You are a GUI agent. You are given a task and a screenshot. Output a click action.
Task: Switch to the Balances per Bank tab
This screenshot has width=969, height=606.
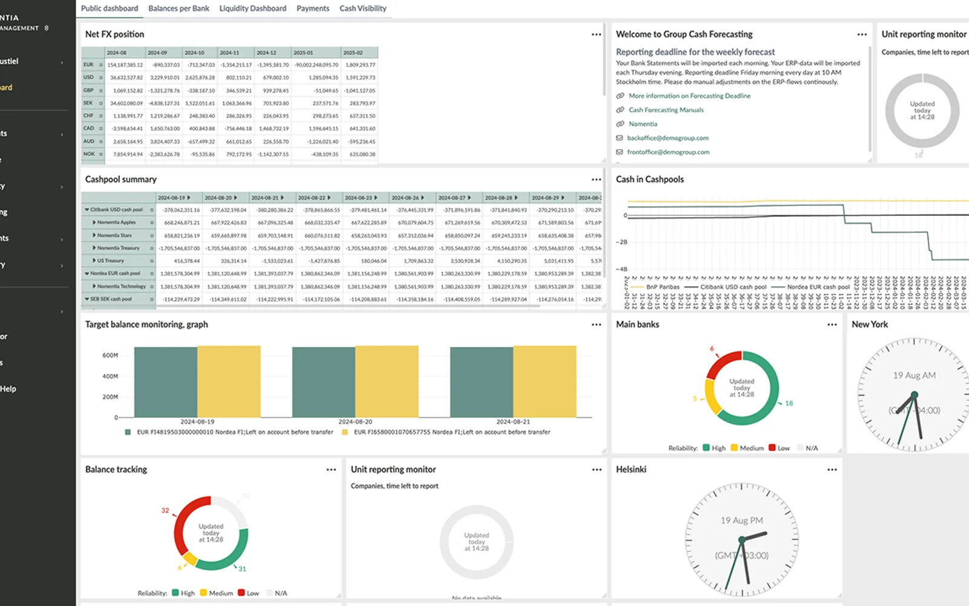click(x=179, y=8)
